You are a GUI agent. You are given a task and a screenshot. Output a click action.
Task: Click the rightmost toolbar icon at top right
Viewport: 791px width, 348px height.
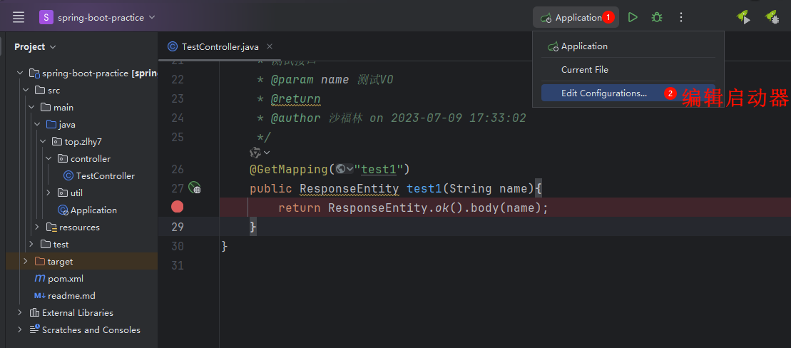(x=771, y=17)
